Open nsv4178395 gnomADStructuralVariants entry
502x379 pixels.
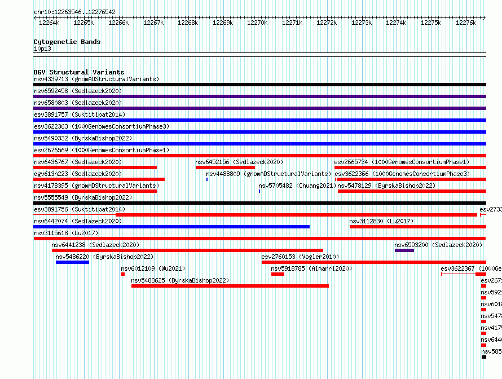(96, 186)
